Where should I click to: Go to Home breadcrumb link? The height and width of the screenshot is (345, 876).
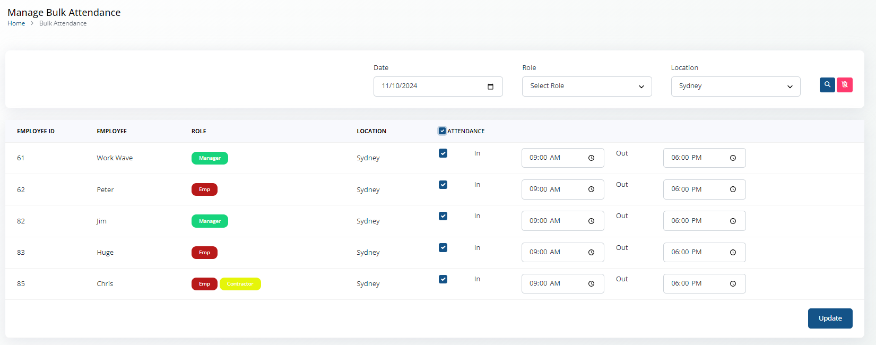[x=16, y=23]
